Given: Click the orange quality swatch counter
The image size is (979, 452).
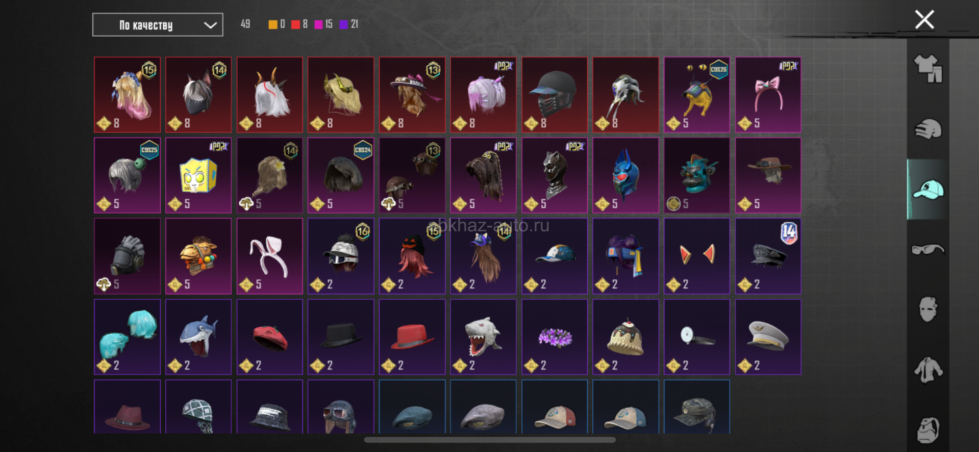Looking at the screenshot, I should [277, 24].
